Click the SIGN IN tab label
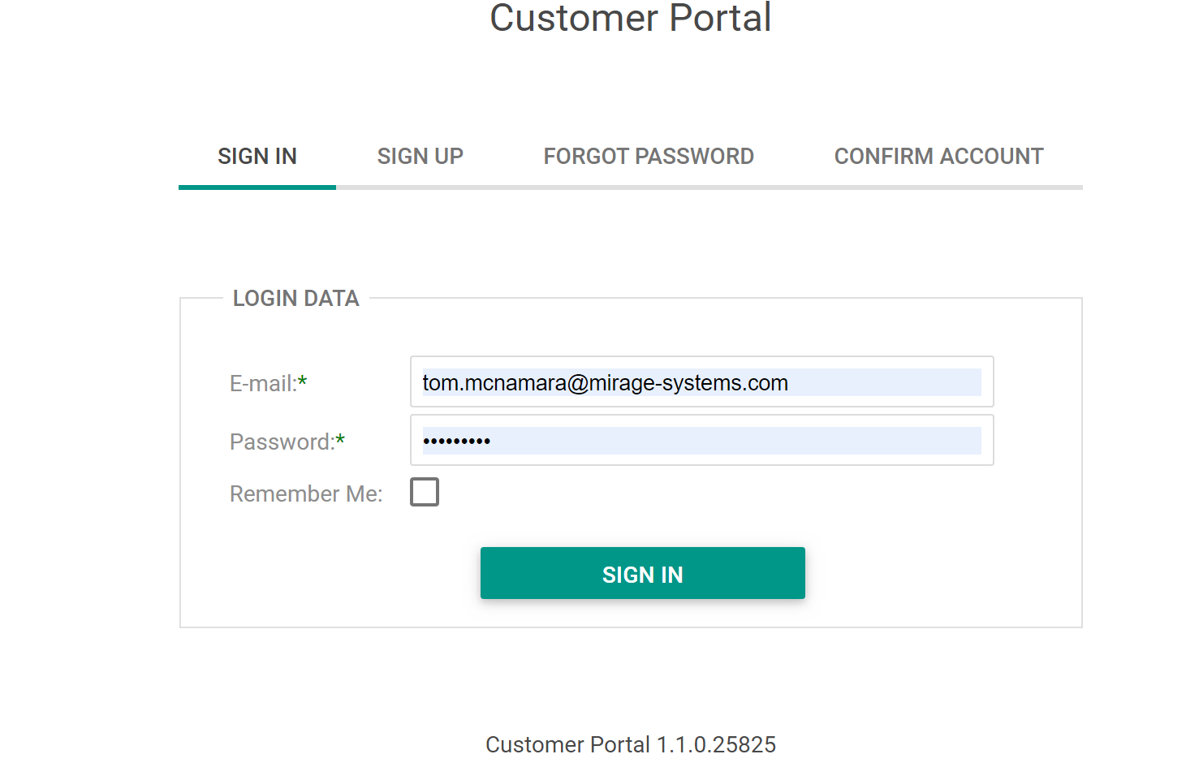The width and height of the screenshot is (1186, 780). click(257, 156)
